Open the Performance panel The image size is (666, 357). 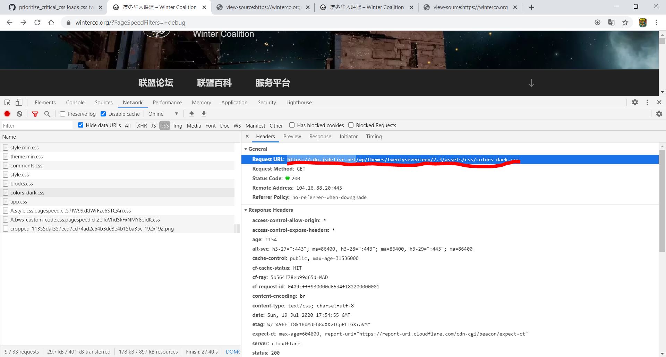[167, 103]
